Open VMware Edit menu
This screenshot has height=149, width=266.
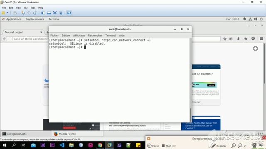[11, 8]
